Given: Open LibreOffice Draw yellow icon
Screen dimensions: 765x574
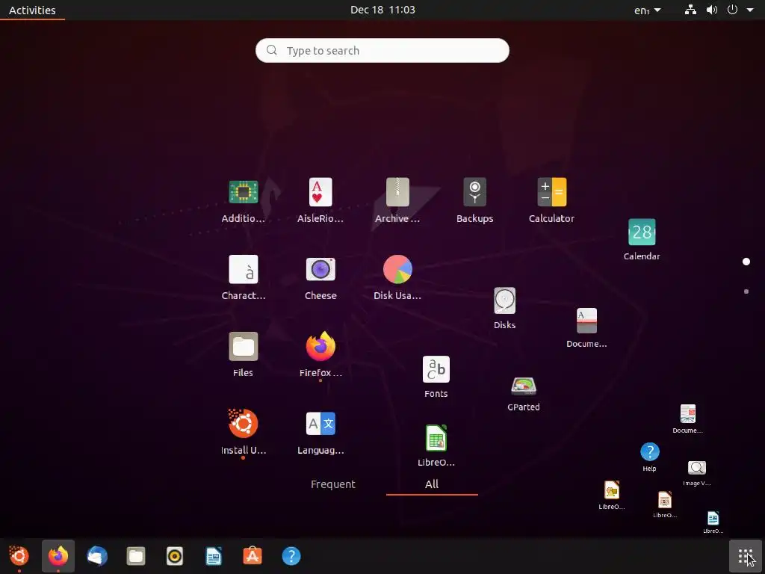Looking at the screenshot, I should pyautogui.click(x=611, y=490).
